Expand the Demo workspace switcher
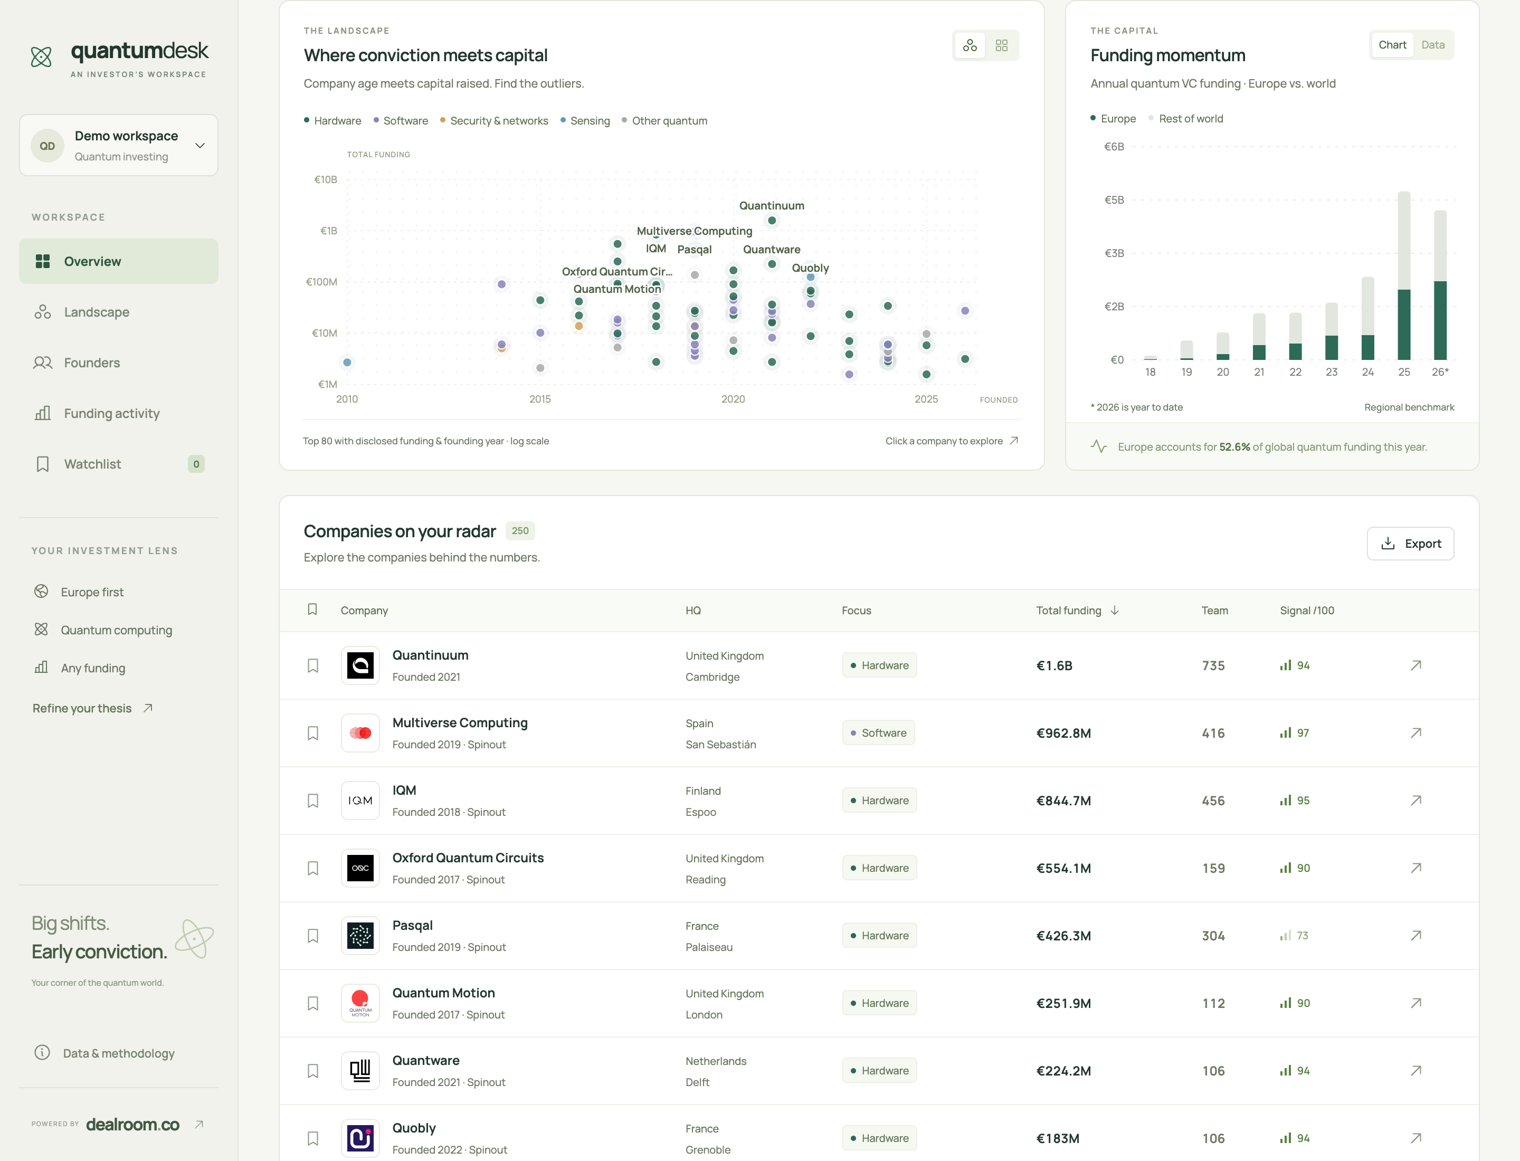 [119, 145]
